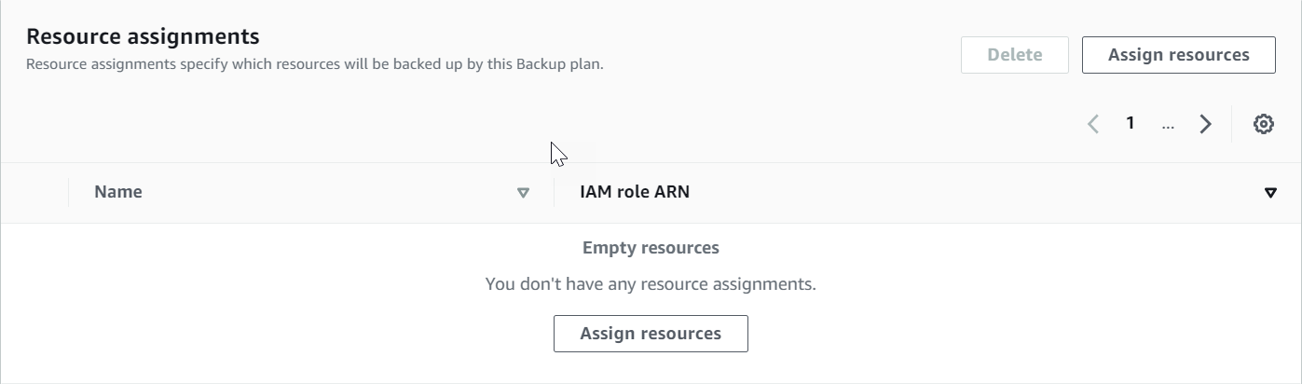Click the IAM role ARN column header
Screen dimensions: 1302x384
coord(635,192)
